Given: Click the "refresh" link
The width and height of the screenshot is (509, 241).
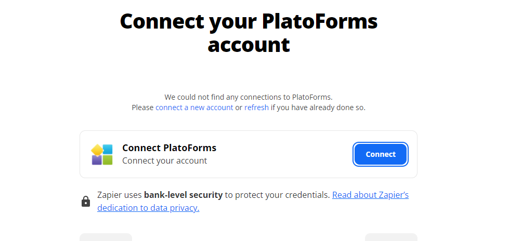Looking at the screenshot, I should (x=256, y=108).
